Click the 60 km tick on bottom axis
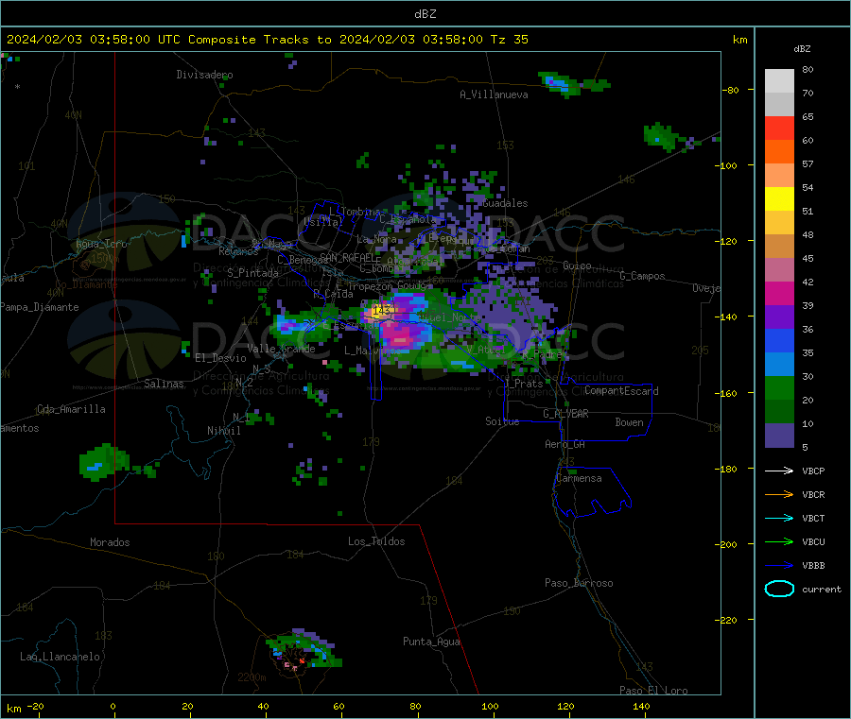 pos(339,706)
